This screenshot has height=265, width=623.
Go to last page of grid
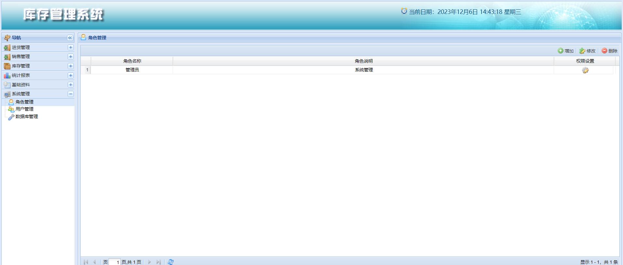(x=158, y=262)
